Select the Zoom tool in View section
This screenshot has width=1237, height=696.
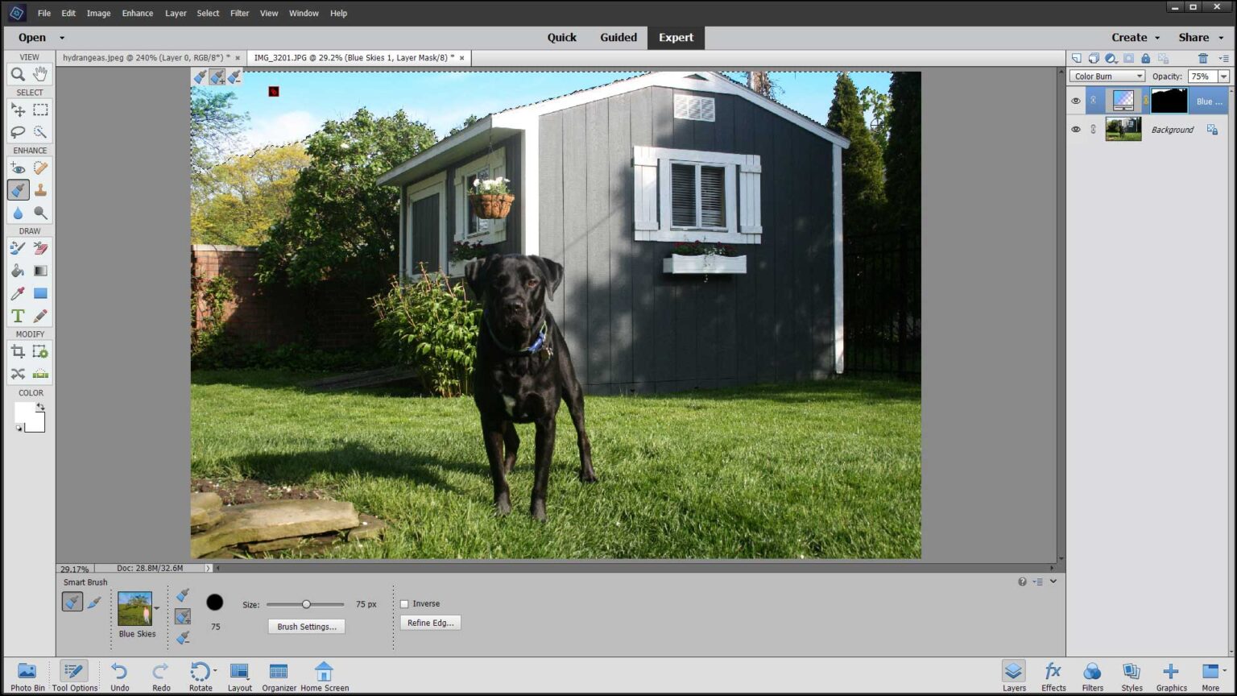point(18,74)
